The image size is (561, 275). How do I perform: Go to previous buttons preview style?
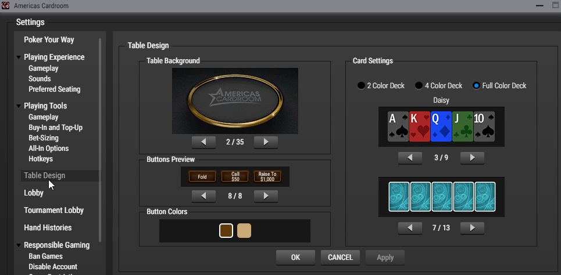(x=203, y=196)
